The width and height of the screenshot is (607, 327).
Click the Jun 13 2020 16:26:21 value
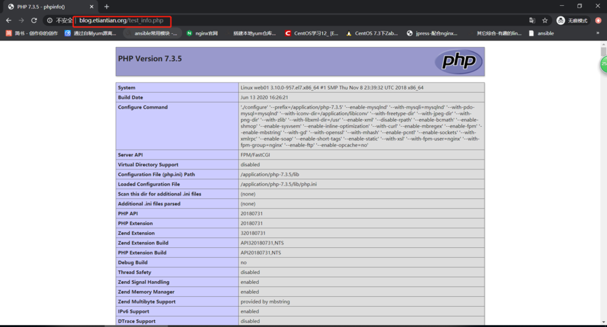click(264, 97)
